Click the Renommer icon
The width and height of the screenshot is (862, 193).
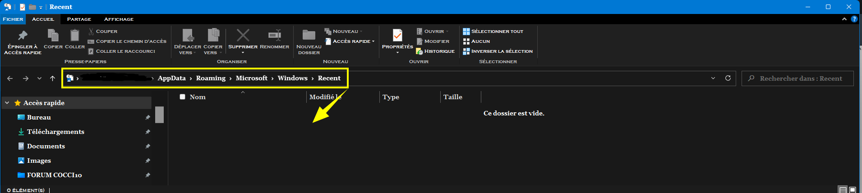point(274,35)
